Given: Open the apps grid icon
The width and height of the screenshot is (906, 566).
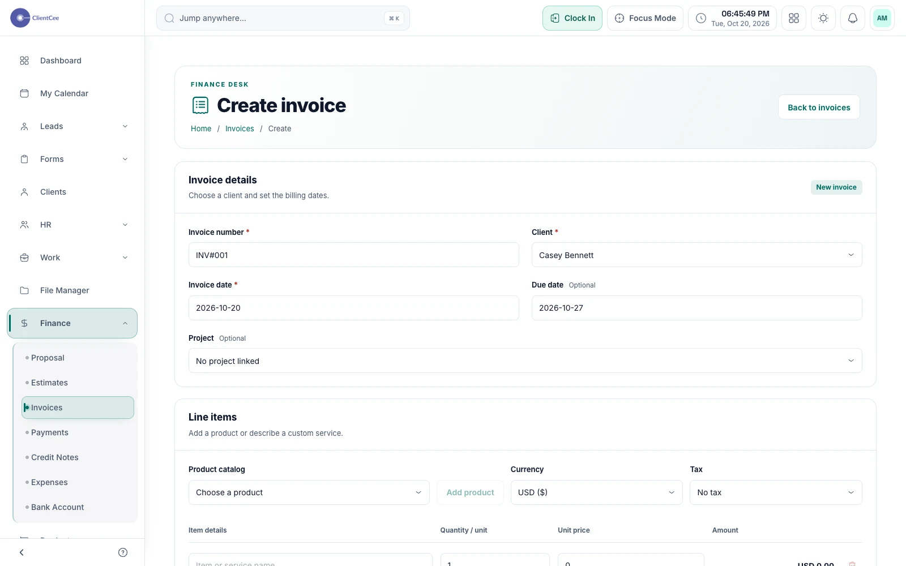Looking at the screenshot, I should coord(794,18).
